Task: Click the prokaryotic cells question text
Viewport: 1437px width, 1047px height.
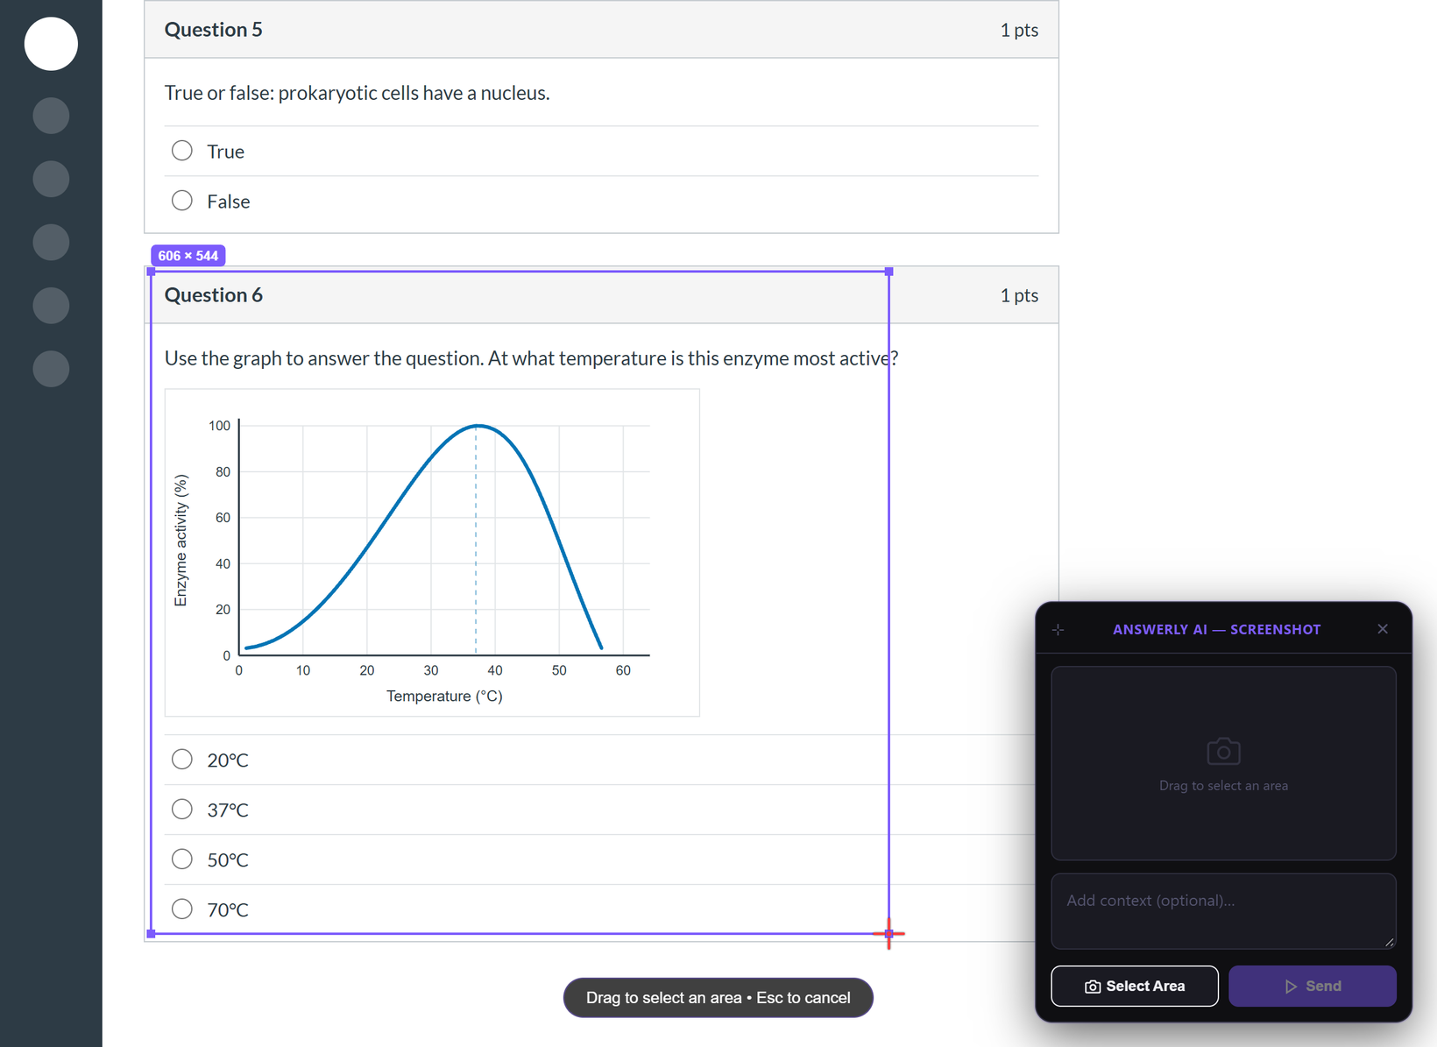Action: 357,93
